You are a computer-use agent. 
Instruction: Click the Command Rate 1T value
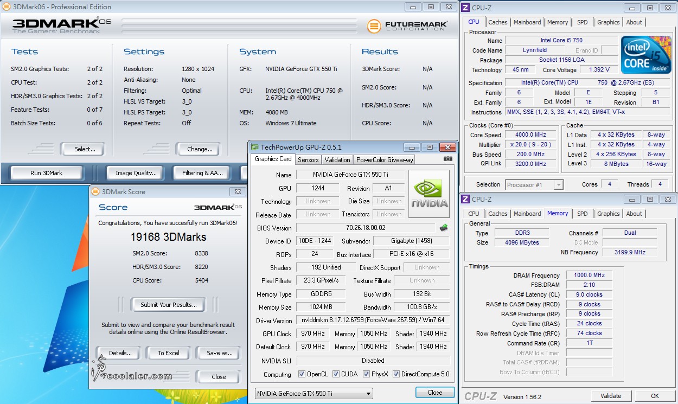(589, 343)
